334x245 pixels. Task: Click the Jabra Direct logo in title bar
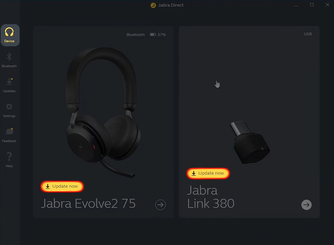(153, 5)
